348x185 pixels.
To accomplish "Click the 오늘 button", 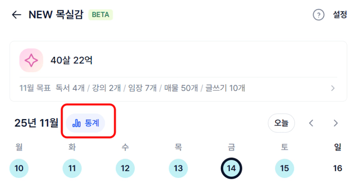I will click(281, 123).
